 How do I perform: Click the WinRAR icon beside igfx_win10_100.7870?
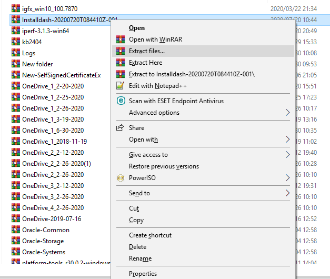point(16,8)
